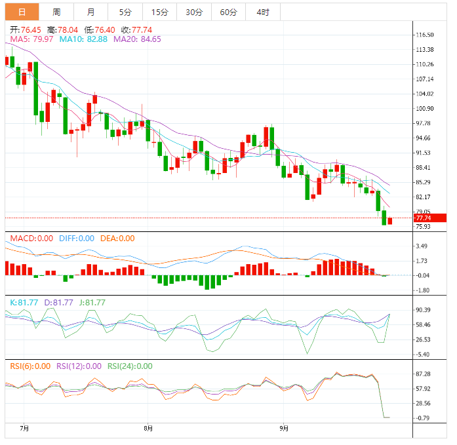Click the 收:77.74 close price value

point(136,29)
